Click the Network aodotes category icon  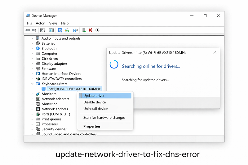tap(38, 109)
